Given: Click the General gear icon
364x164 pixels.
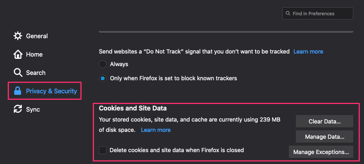Looking at the screenshot, I should [x=18, y=36].
